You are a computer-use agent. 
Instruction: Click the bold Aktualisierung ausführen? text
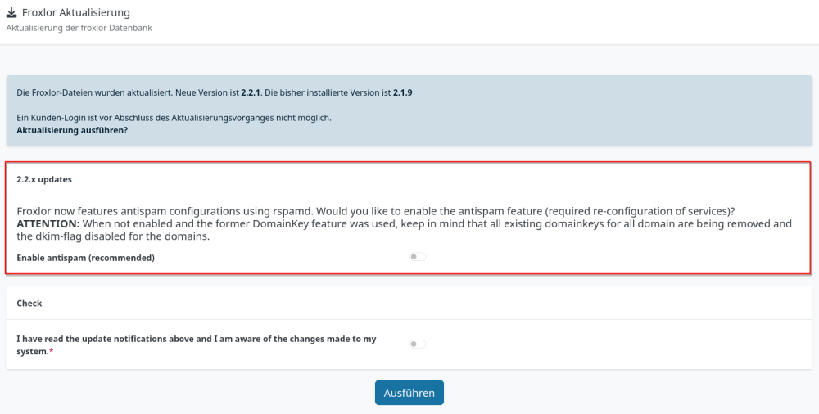point(72,130)
